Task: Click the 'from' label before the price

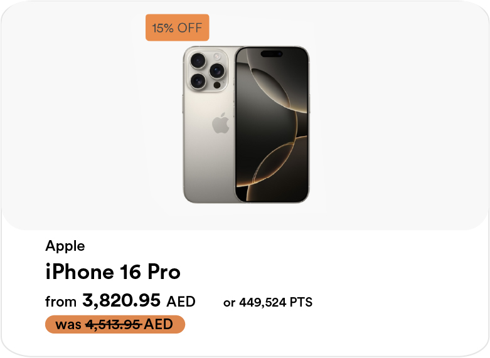Action: 61,302
